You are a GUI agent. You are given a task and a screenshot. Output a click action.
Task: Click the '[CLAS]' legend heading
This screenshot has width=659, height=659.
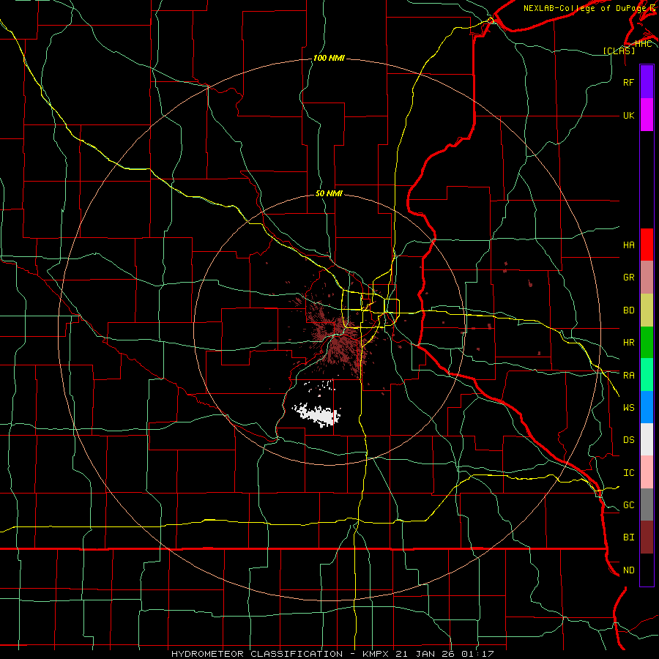click(619, 51)
